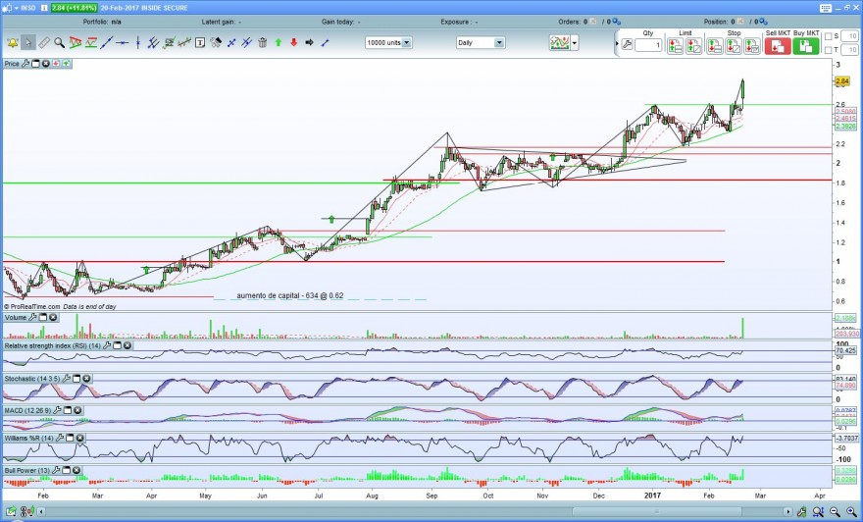Click the yellow 2.84 price label

coord(842,81)
